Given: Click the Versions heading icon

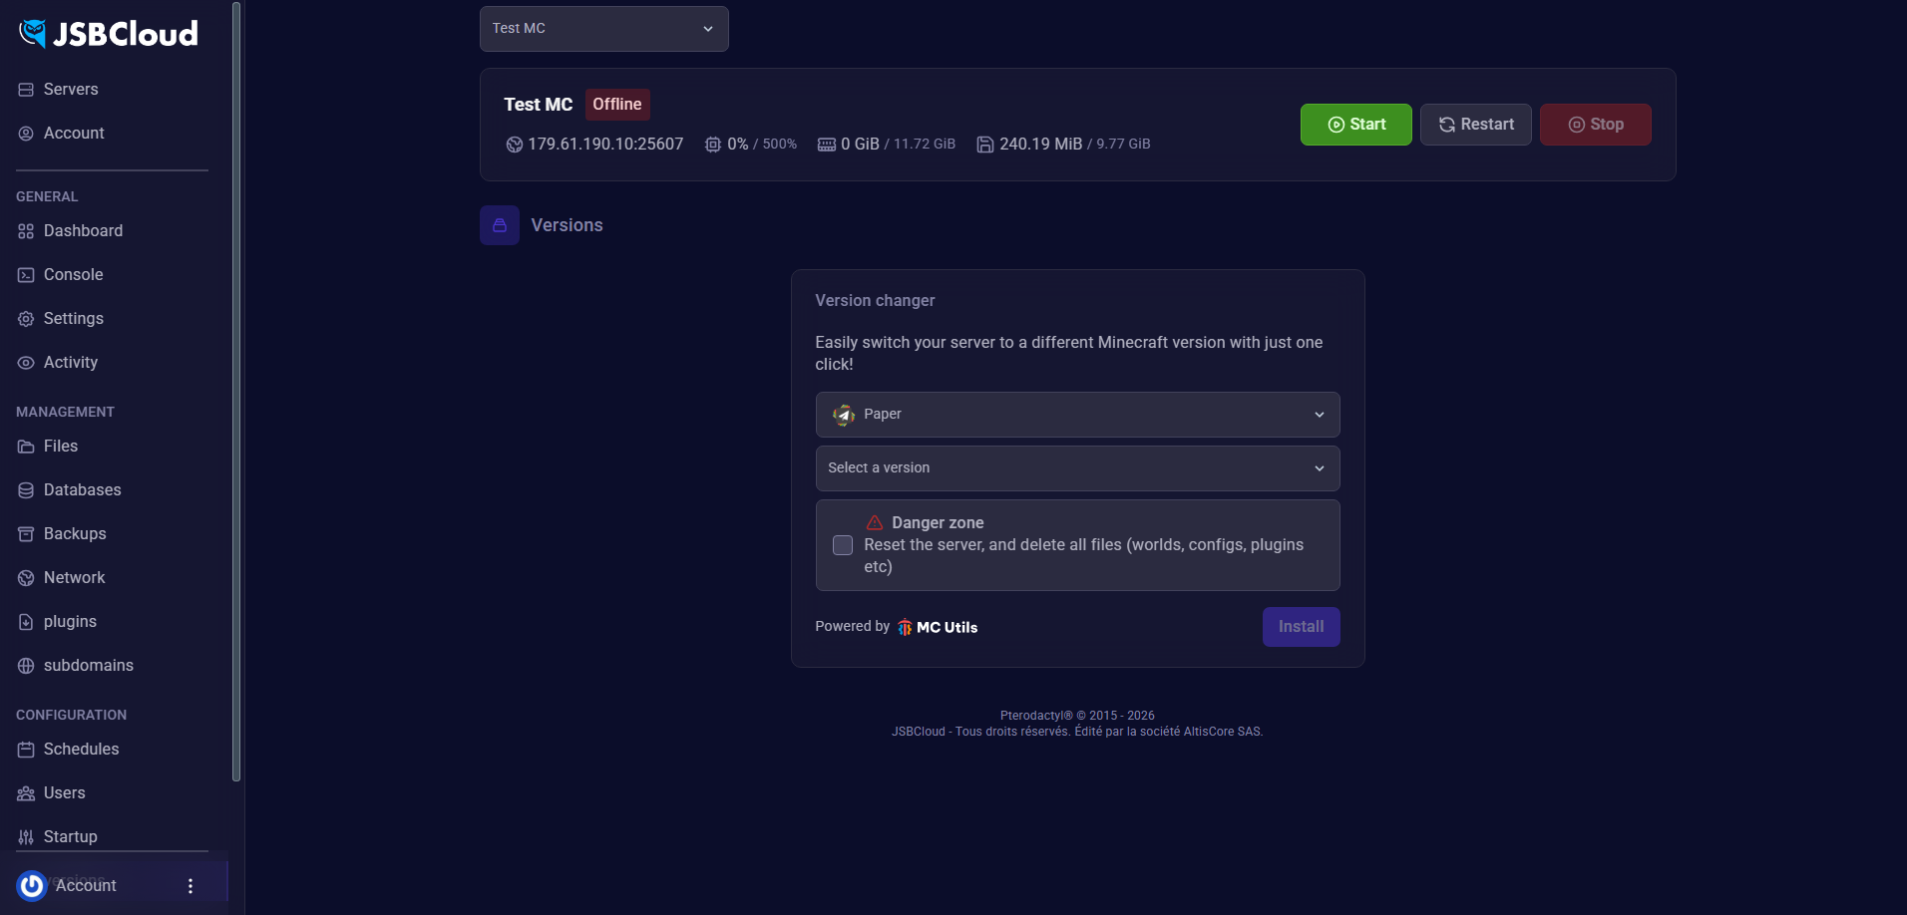Looking at the screenshot, I should click(x=500, y=225).
